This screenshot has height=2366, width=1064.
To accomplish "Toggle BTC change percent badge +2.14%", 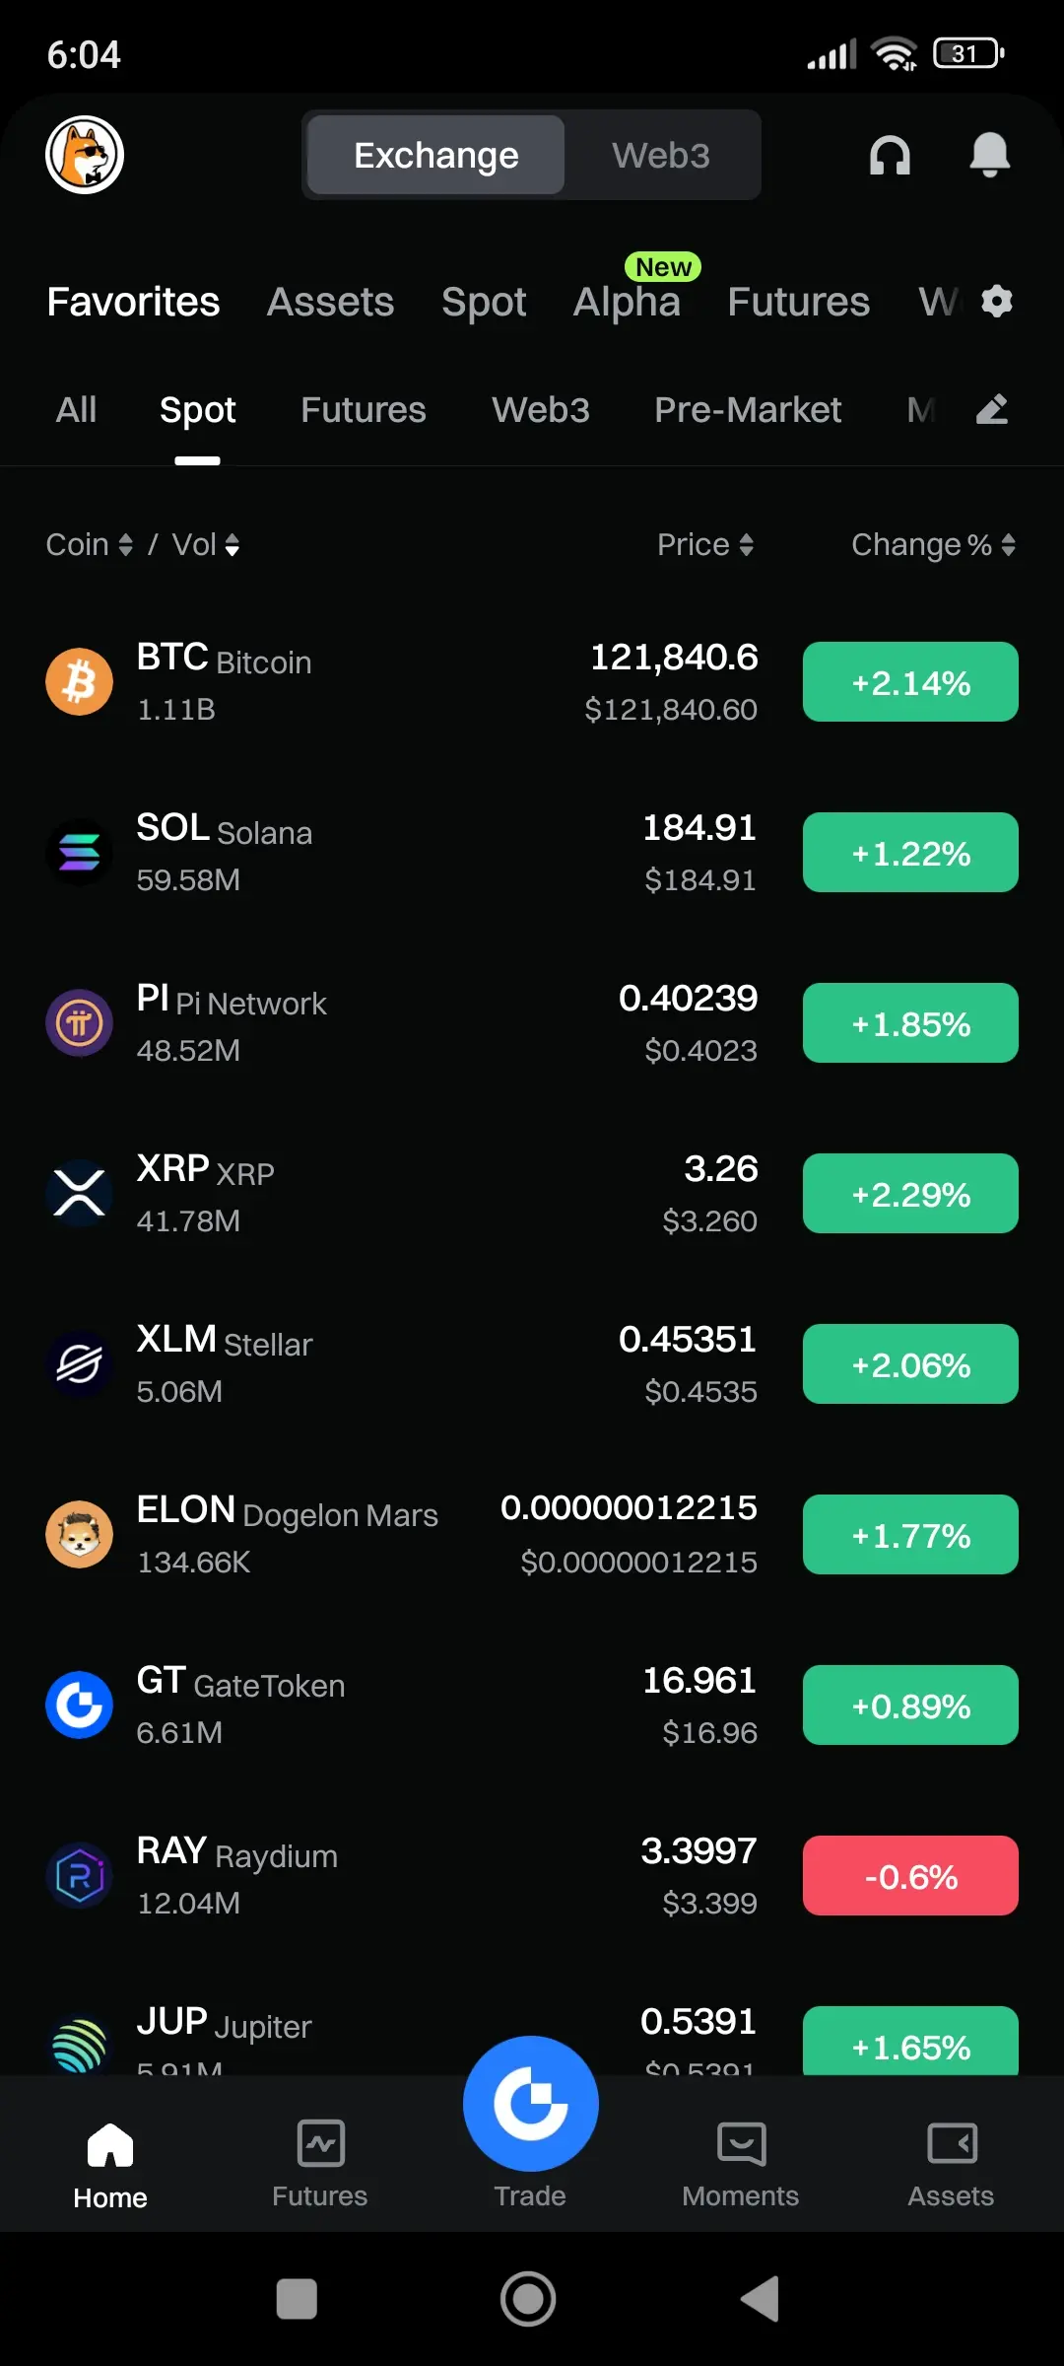I will [x=910, y=682].
